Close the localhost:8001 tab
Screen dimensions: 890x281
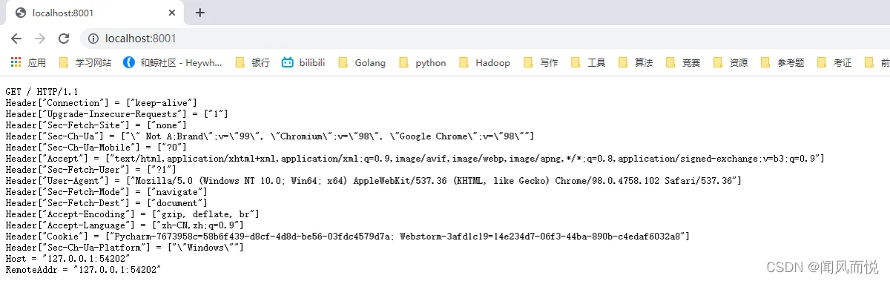(171, 13)
